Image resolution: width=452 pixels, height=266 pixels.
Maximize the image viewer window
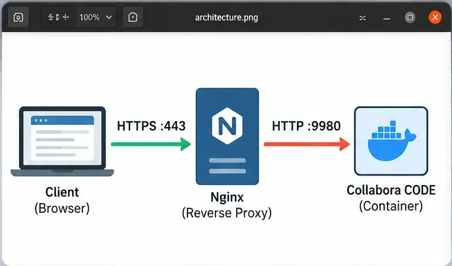410,17
